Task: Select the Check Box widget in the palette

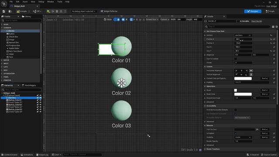Action: pos(12,37)
